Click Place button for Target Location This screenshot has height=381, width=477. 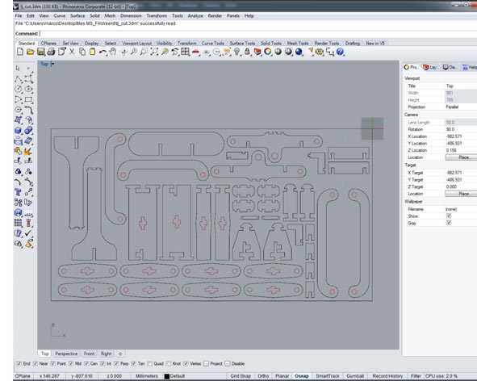461,194
